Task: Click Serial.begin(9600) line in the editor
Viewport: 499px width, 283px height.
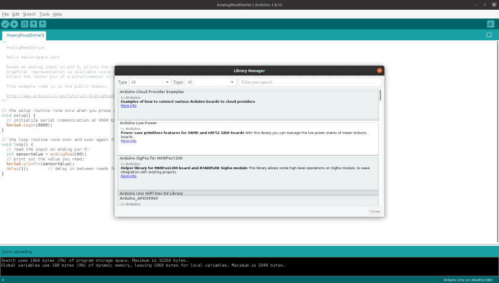Action: point(29,125)
